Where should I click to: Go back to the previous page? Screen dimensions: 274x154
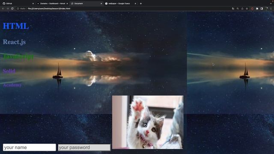3,9
